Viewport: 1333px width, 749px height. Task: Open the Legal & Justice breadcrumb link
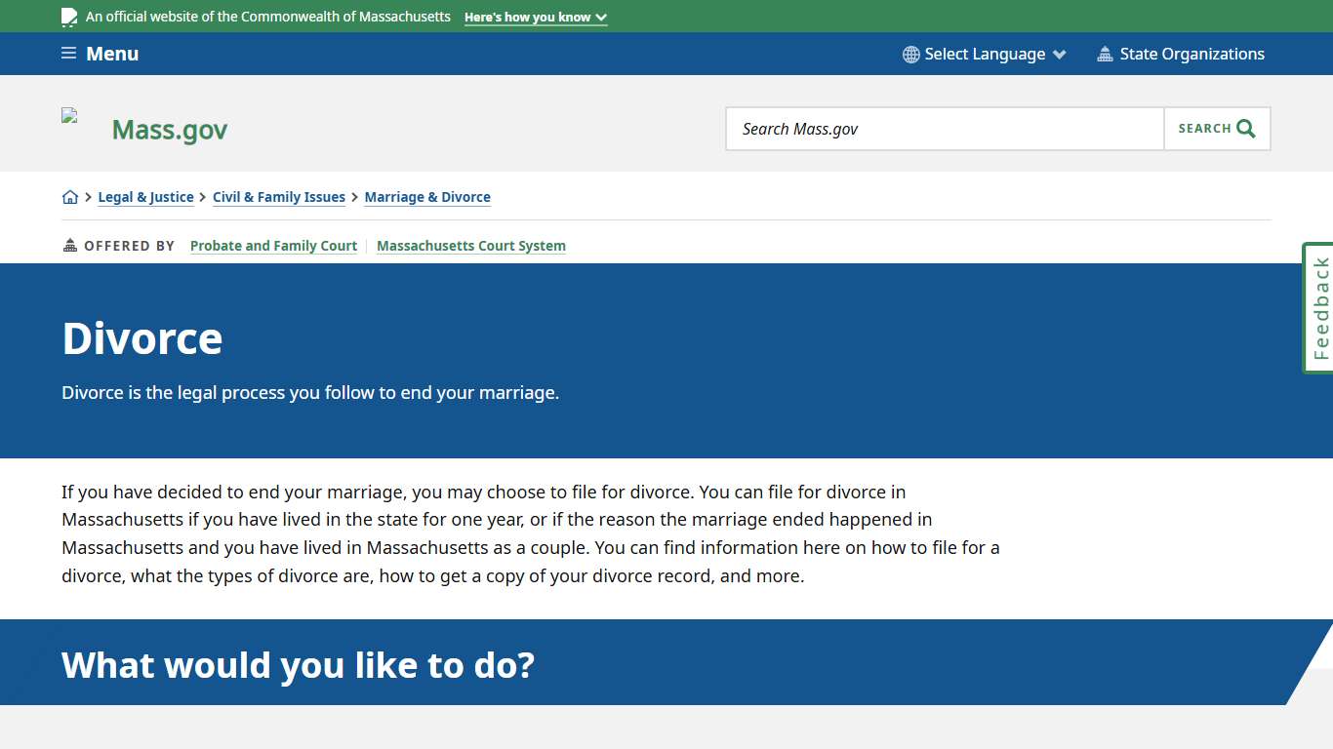pos(145,197)
